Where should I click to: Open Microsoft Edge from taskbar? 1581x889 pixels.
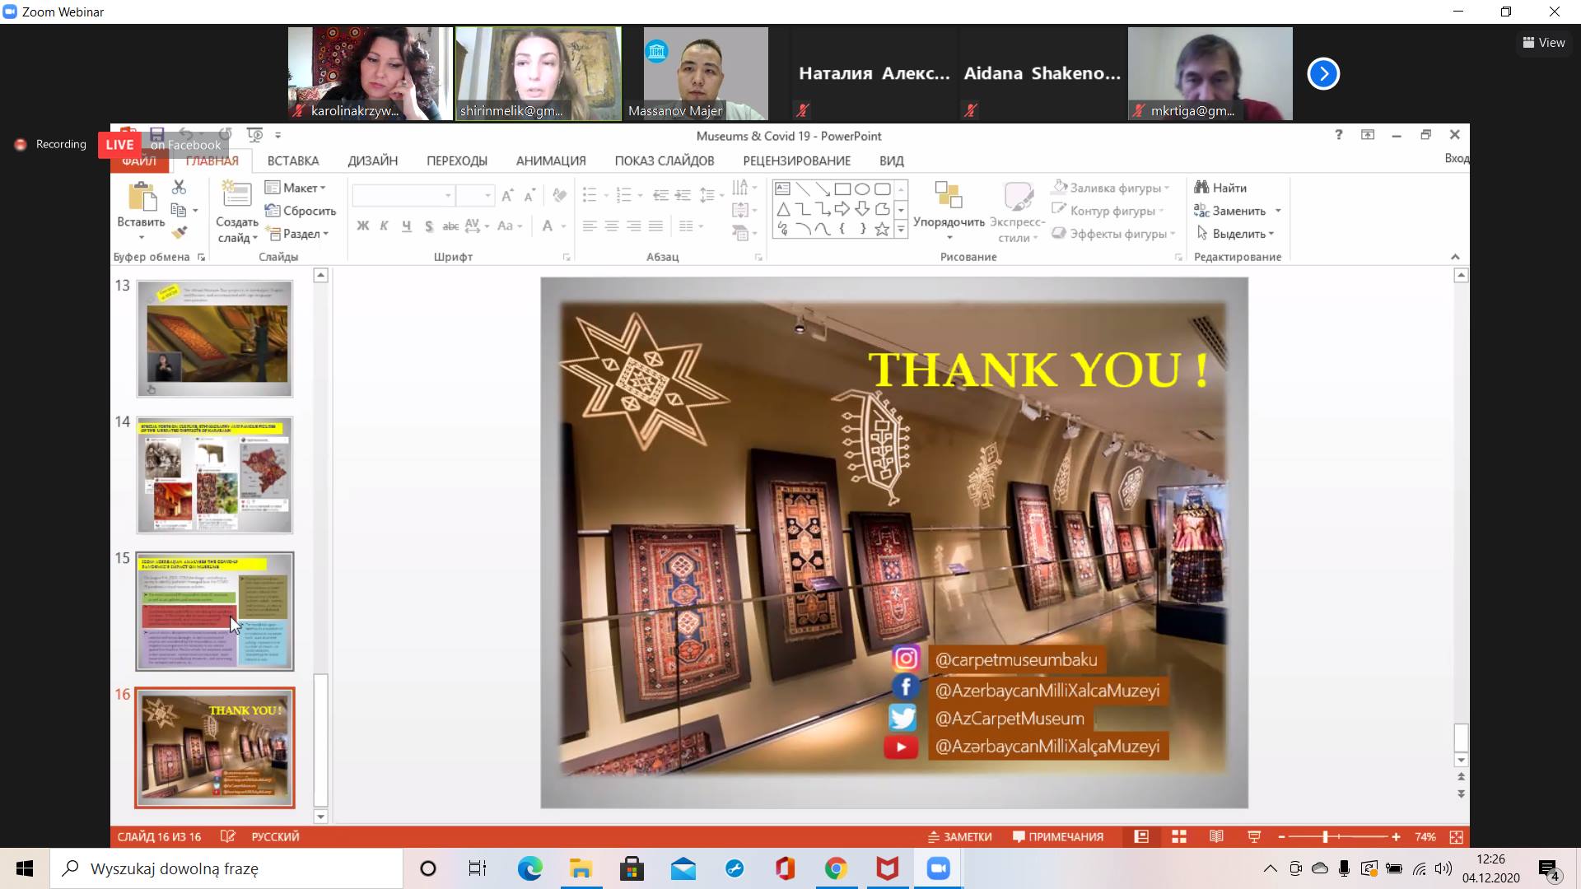(529, 868)
